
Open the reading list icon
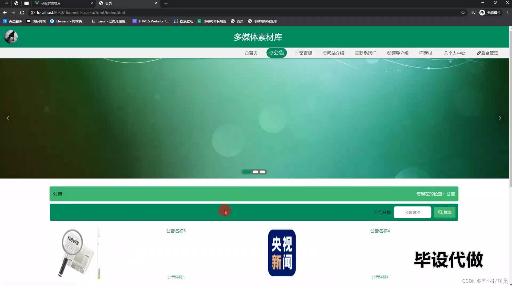[x=473, y=13]
